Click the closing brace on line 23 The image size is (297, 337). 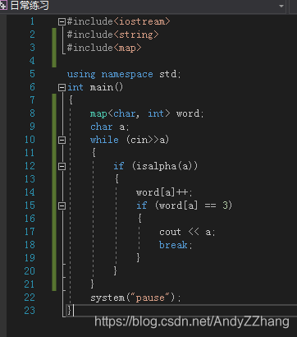point(70,311)
